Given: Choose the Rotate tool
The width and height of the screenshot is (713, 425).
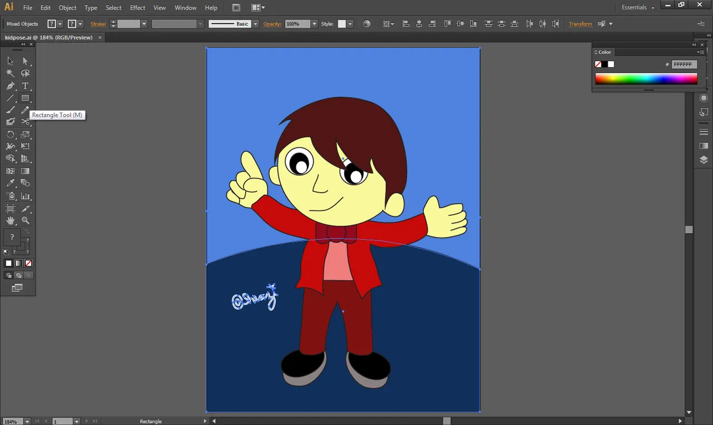Looking at the screenshot, I should (x=10, y=134).
